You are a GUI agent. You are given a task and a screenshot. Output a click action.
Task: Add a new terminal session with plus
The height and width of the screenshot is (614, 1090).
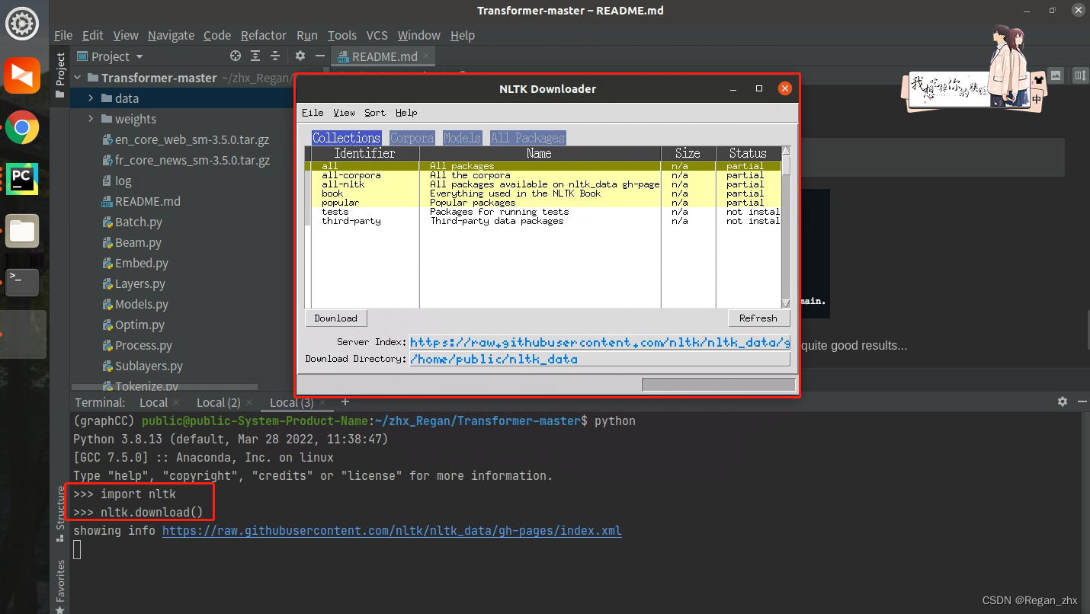click(x=345, y=401)
